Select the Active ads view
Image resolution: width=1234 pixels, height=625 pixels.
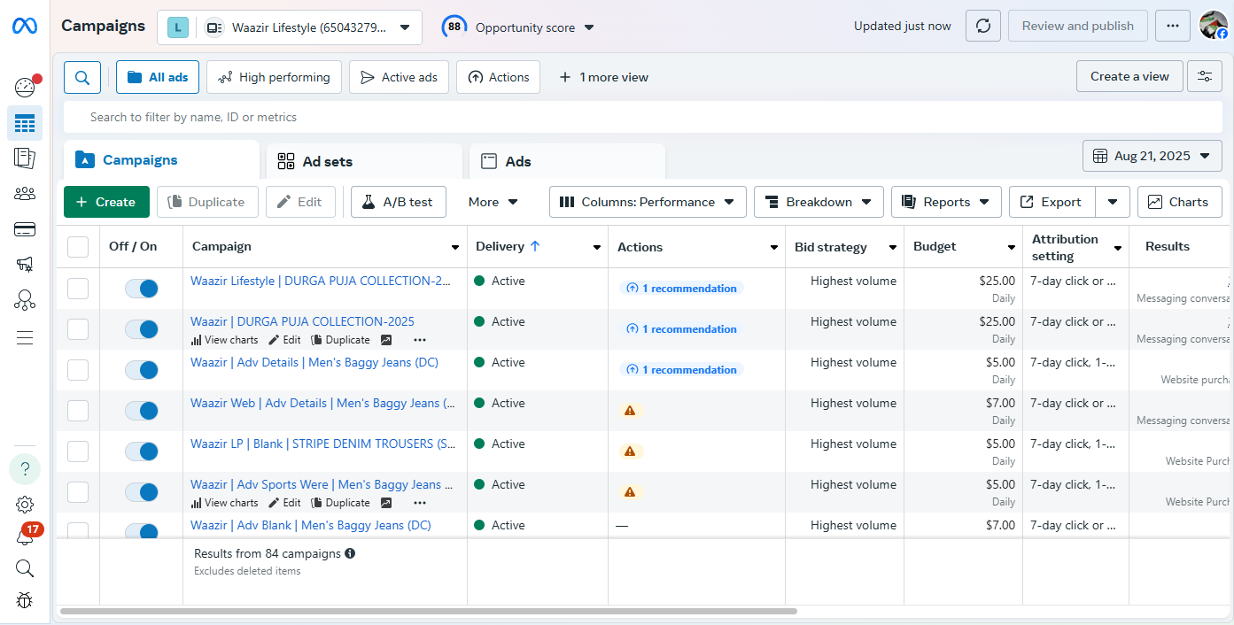tap(399, 77)
